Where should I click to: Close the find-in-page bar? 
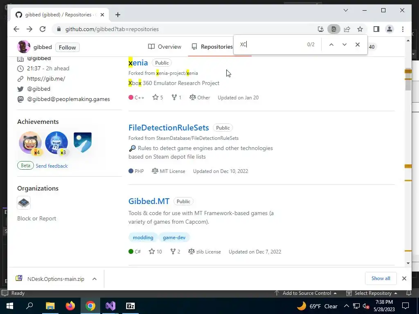pos(358,45)
